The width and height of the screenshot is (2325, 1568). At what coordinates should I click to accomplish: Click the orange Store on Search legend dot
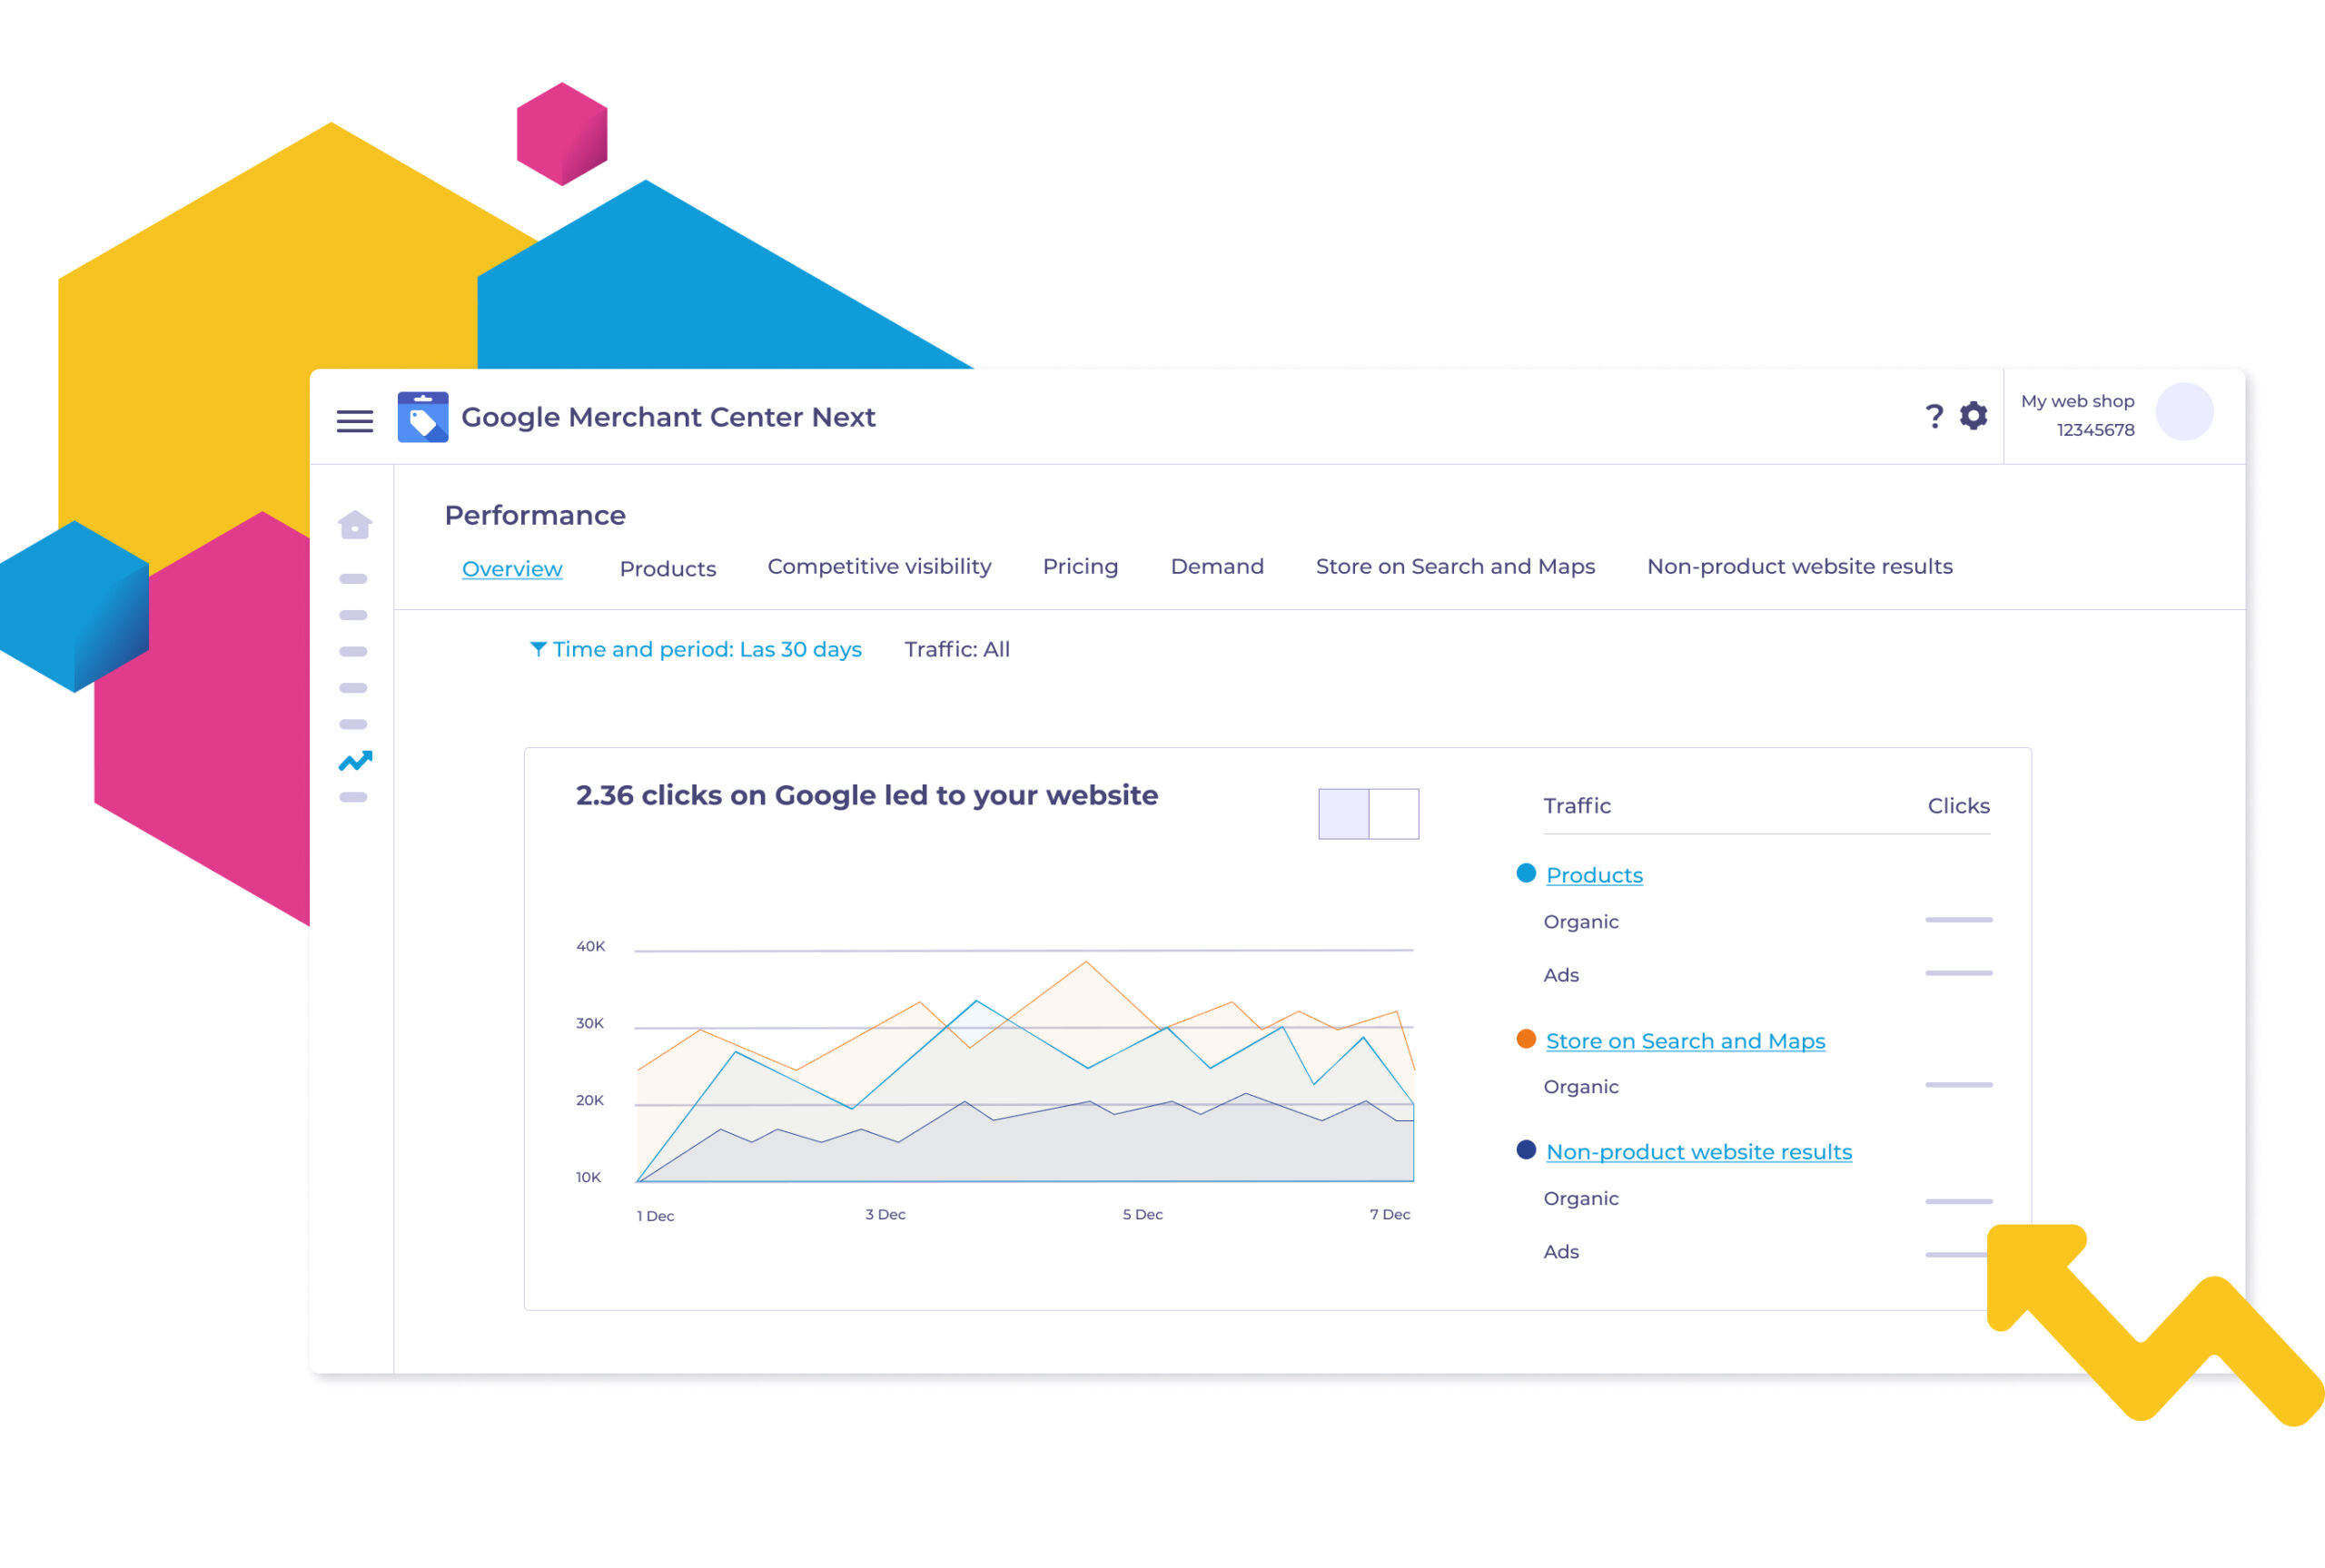coord(1525,1039)
